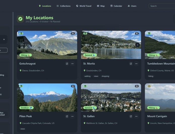The image size is (175, 134).
Task: Select the hiking tag on Tumbledown Mountain
Action: [151, 76]
